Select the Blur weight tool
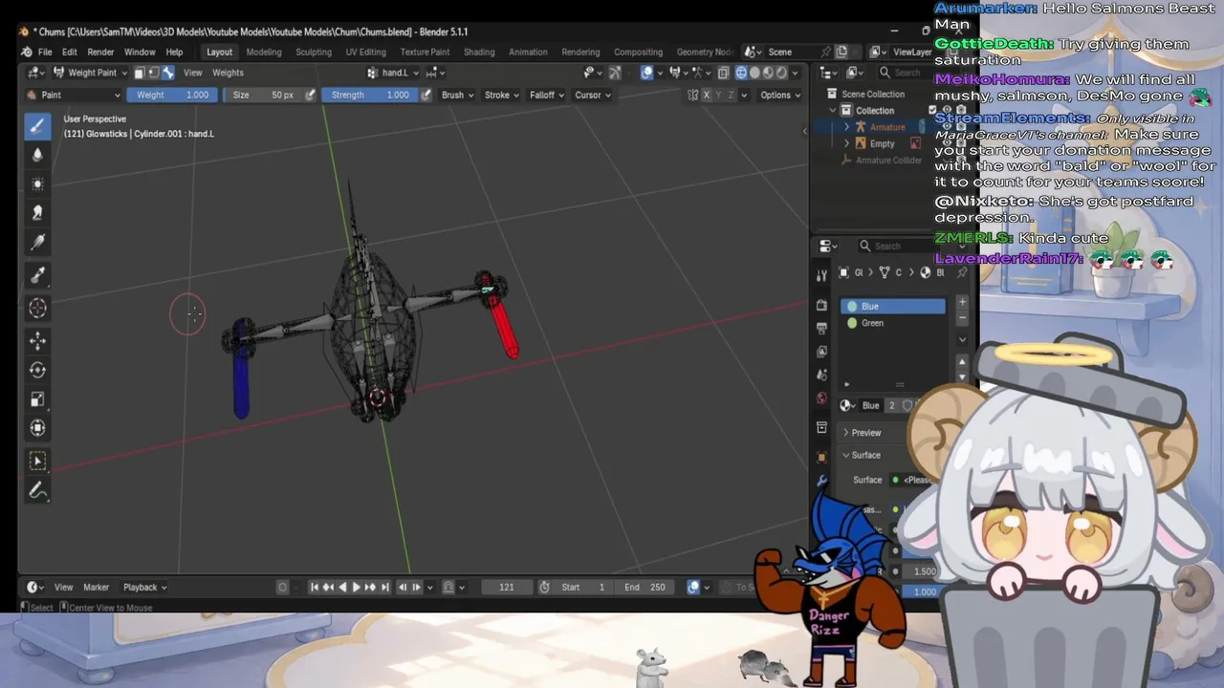The image size is (1224, 688). coord(38,155)
